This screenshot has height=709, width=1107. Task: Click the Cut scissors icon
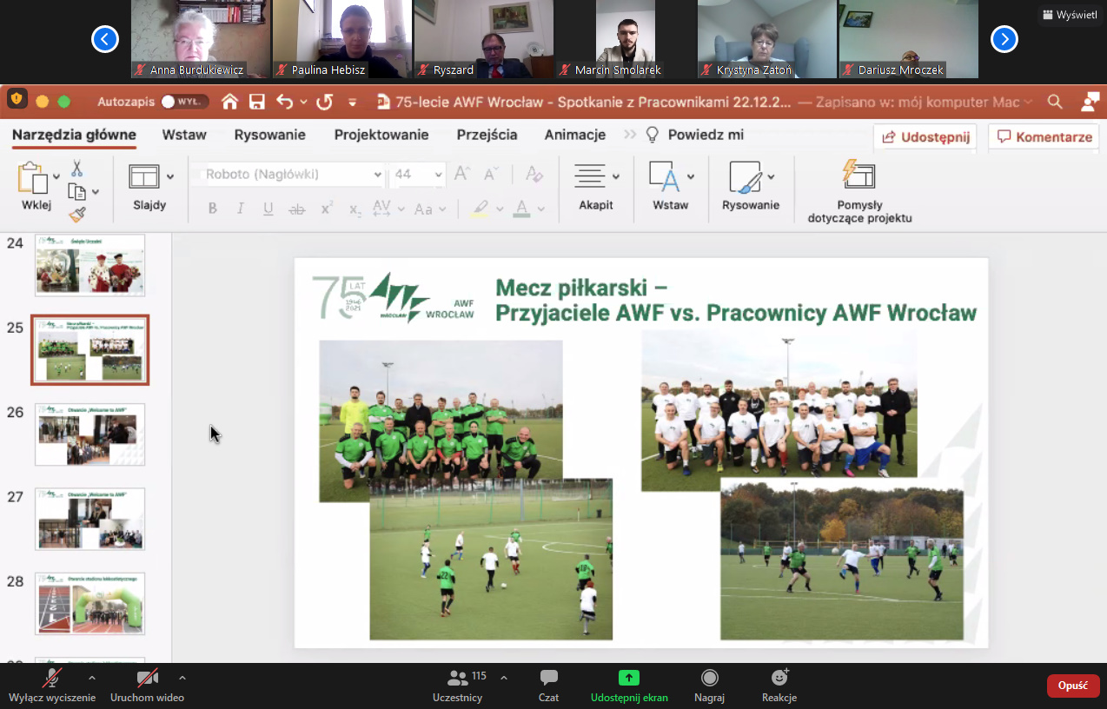point(77,168)
